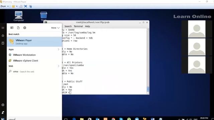Open feedback icon in search sidebar
The height and width of the screenshot is (120, 214).
[3, 113]
